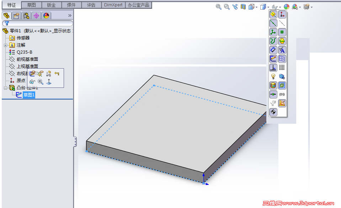Toggle visibility of 3D sketch planes
The height and width of the screenshot is (208, 341).
pos(282,59)
